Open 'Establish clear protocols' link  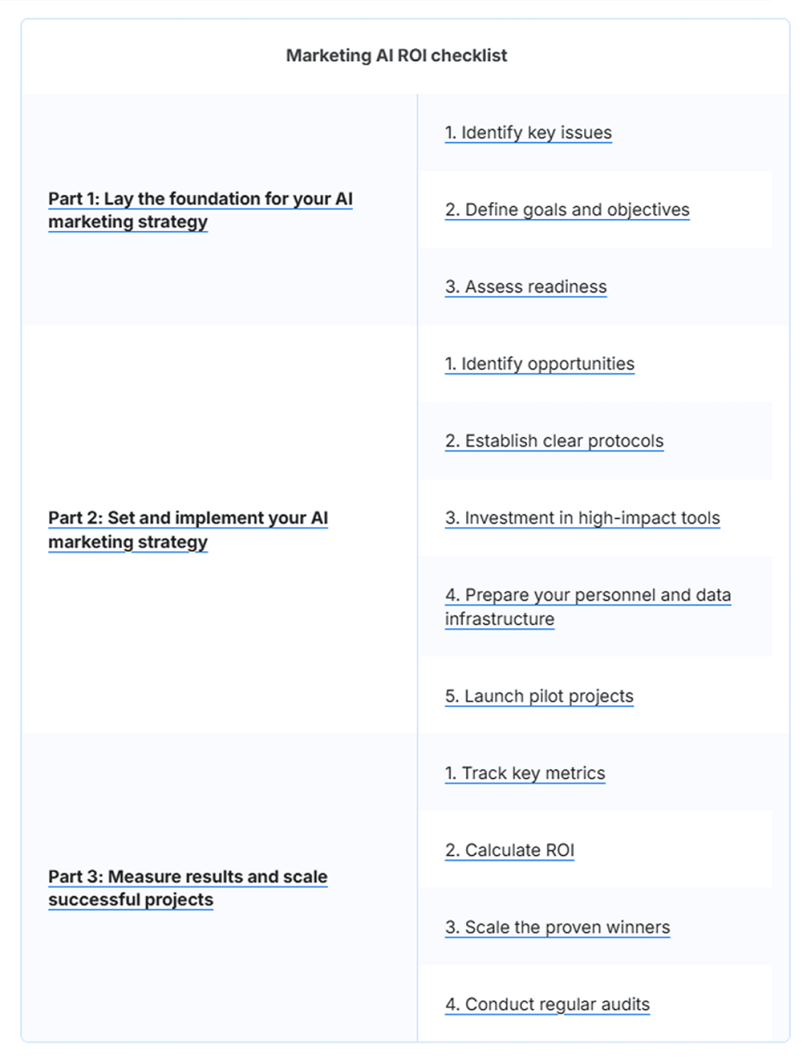[x=554, y=441]
